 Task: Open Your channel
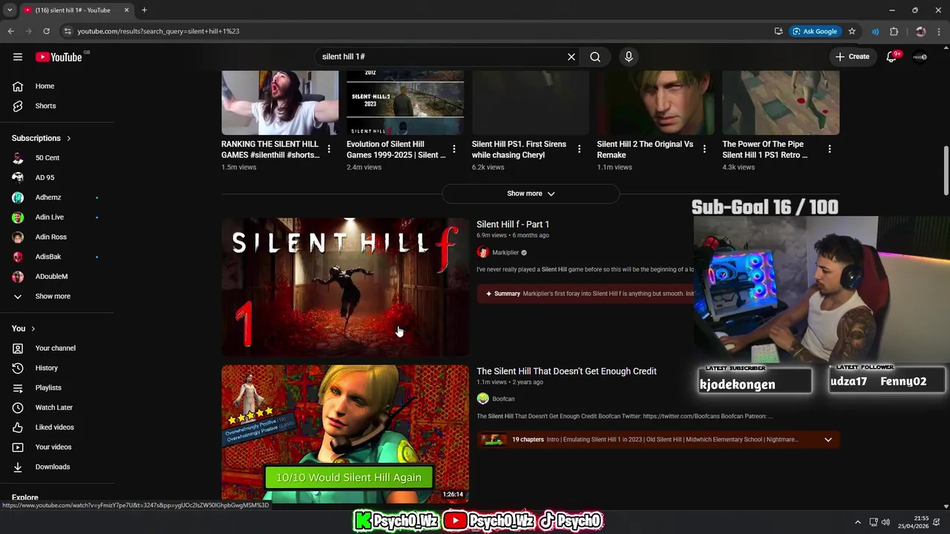55,348
